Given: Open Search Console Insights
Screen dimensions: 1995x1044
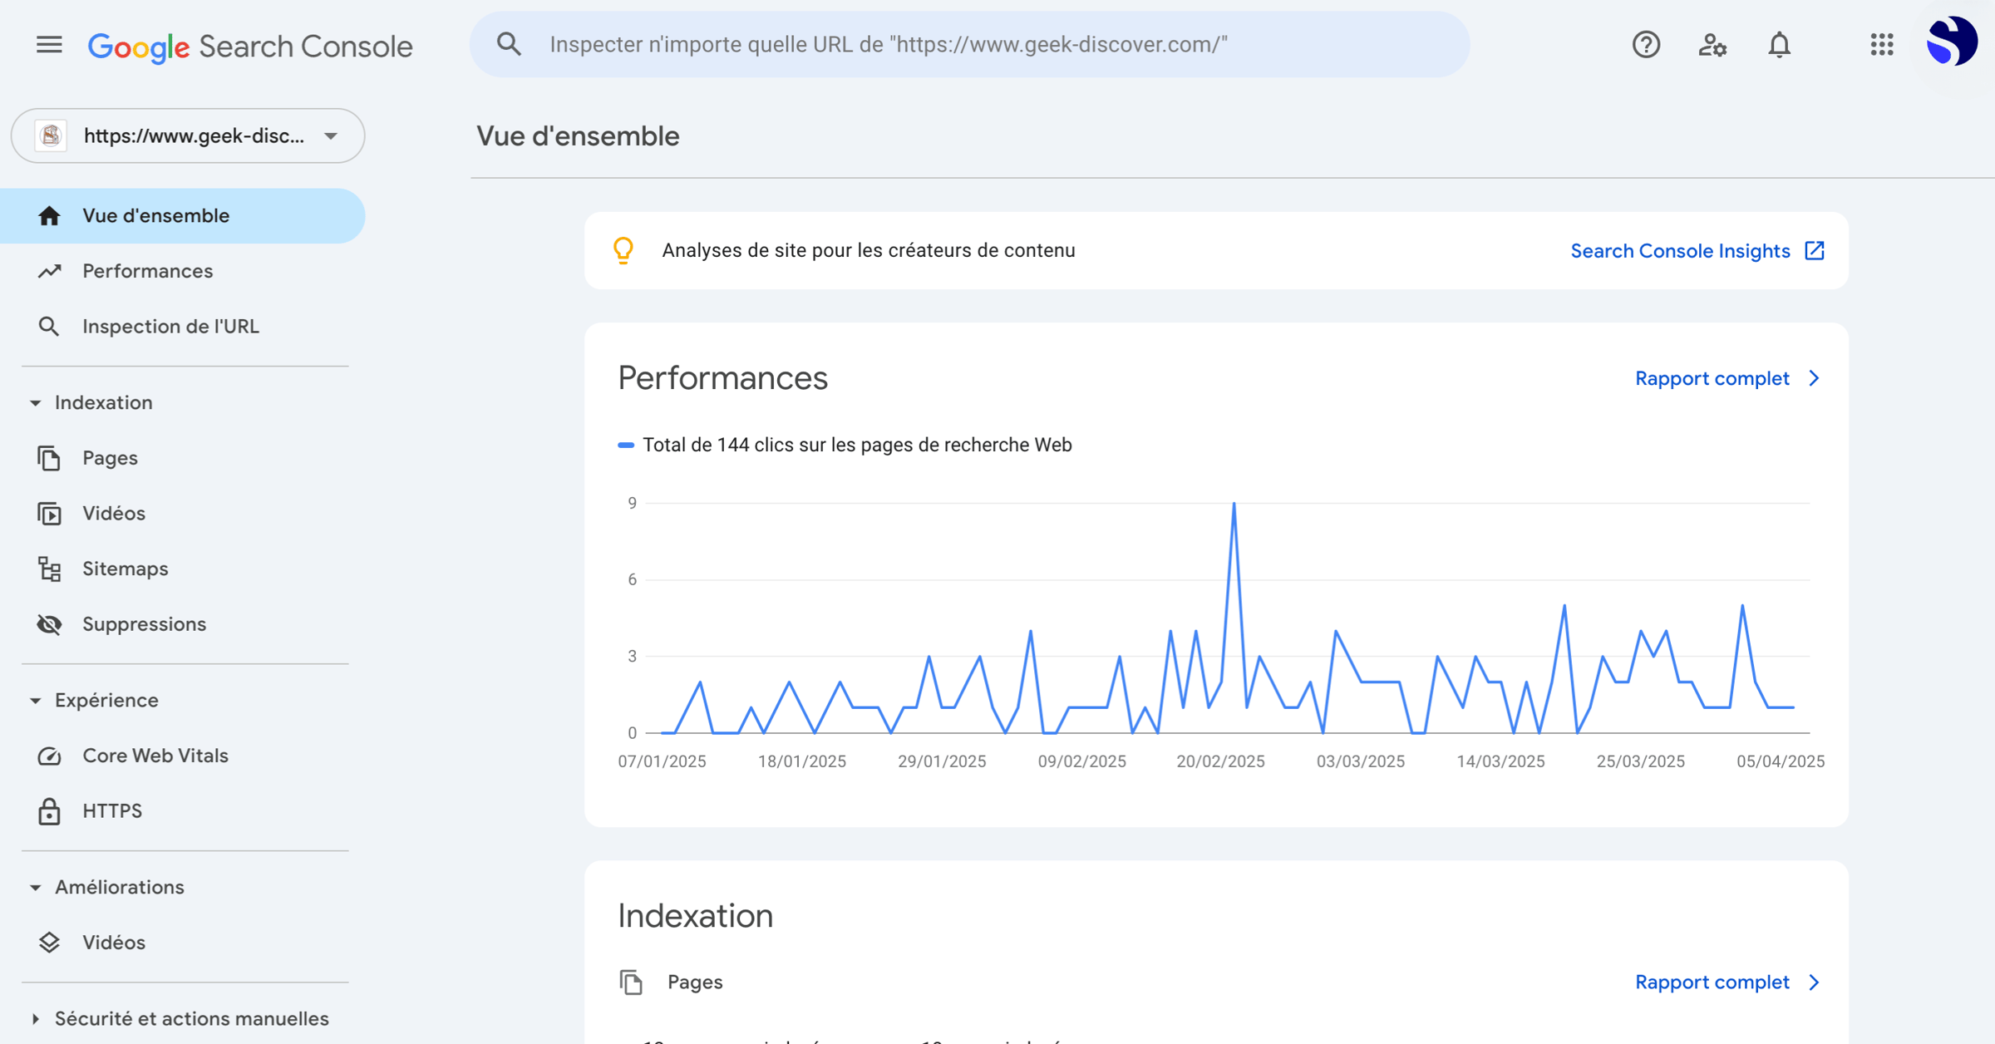Looking at the screenshot, I should (1680, 250).
